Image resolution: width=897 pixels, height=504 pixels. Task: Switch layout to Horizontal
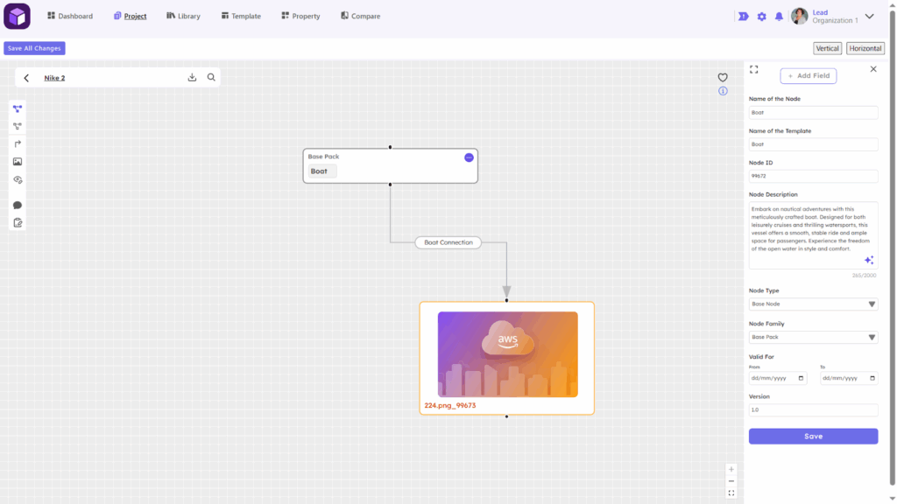(865, 48)
